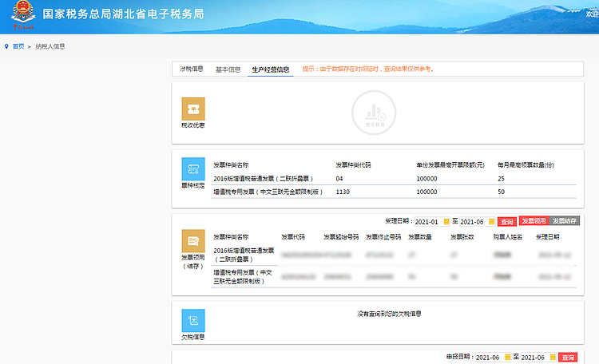Click monthly quantity value 50
The image size is (599, 364).
(x=502, y=192)
